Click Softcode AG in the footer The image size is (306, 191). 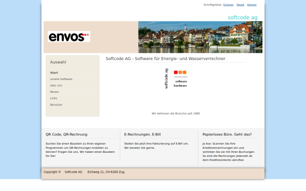coord(73,172)
